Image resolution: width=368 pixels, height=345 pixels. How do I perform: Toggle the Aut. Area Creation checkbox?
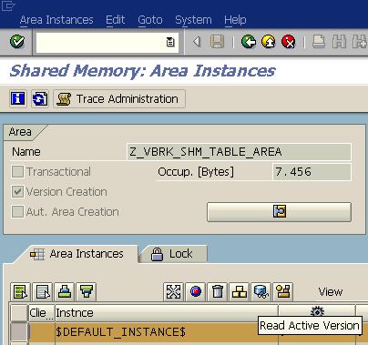point(17,212)
